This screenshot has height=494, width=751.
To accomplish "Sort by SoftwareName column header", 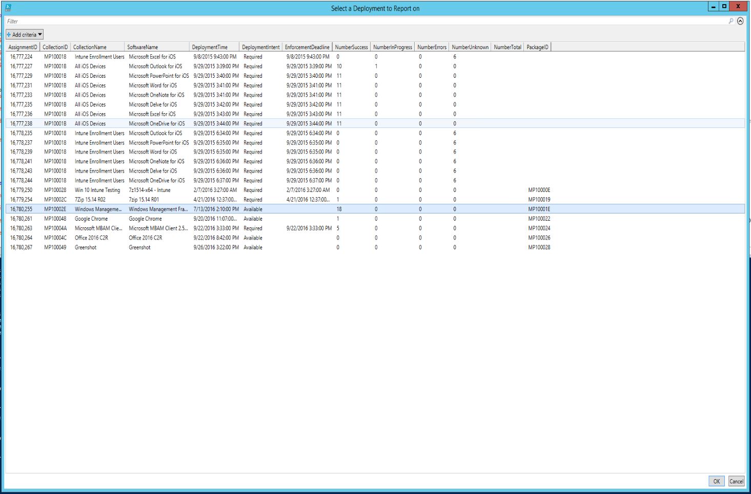I will point(157,47).
